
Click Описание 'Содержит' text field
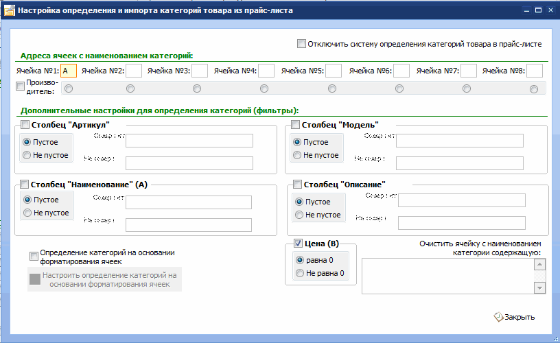coord(462,200)
